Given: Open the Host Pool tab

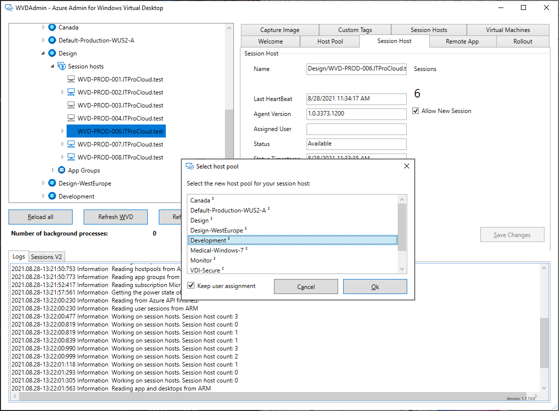Looking at the screenshot, I should [330, 41].
